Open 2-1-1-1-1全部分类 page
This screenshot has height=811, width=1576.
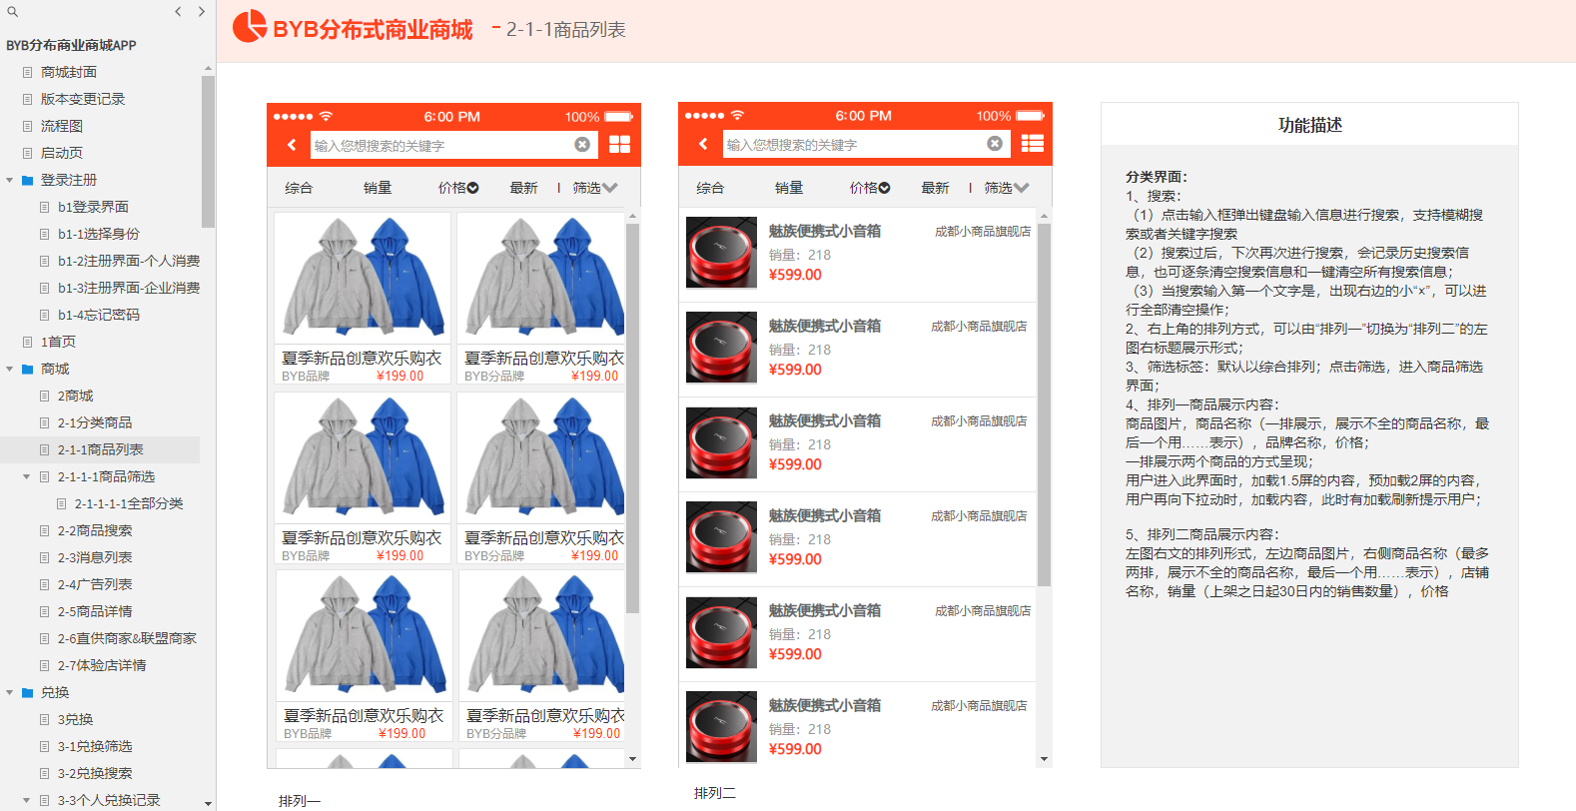click(129, 503)
